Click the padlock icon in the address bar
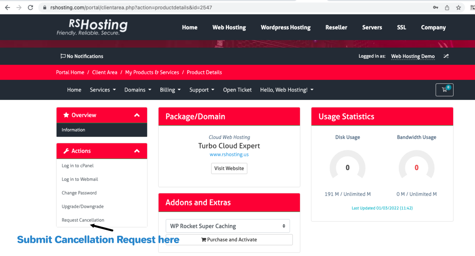Viewport: 475px width, 256px height. [45, 7]
